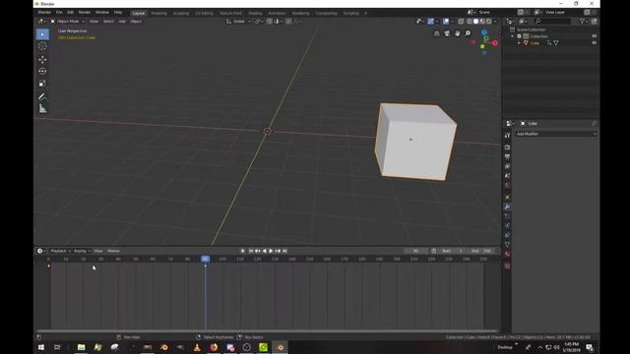Open the Object properties orange square tab
This screenshot has width=630, height=354.
(508, 197)
